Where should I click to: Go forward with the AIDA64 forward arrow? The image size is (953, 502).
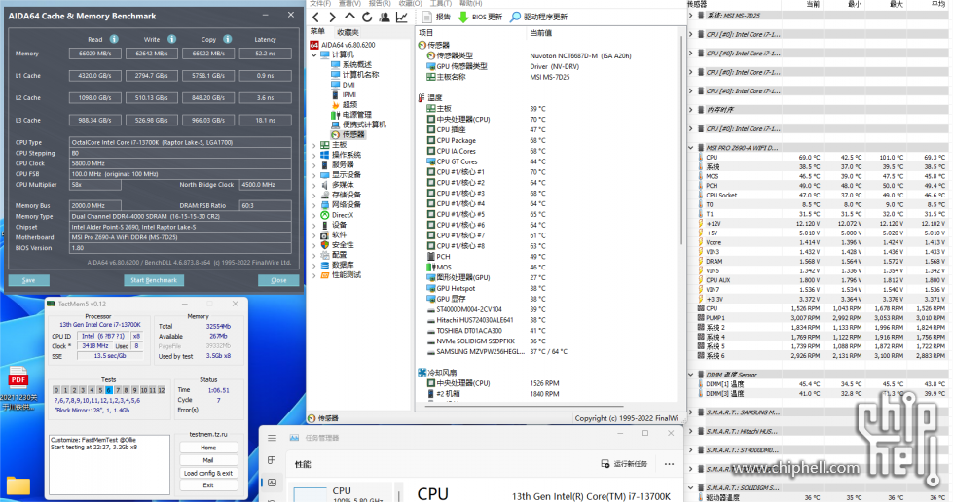333,17
